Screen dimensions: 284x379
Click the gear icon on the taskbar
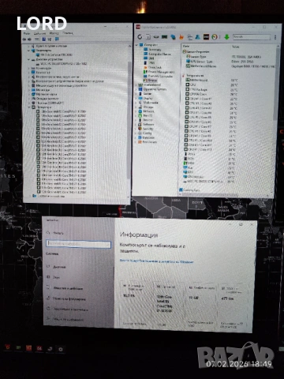[61, 349]
